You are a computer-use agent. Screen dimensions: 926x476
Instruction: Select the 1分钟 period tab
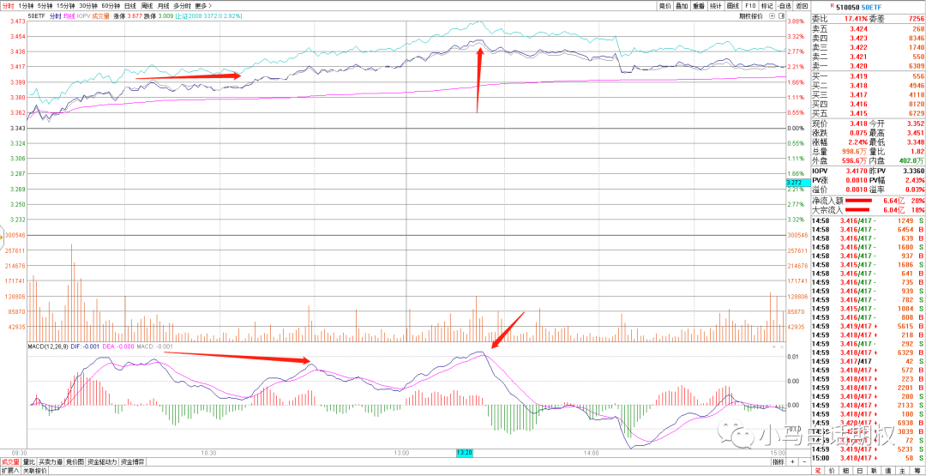26,5
